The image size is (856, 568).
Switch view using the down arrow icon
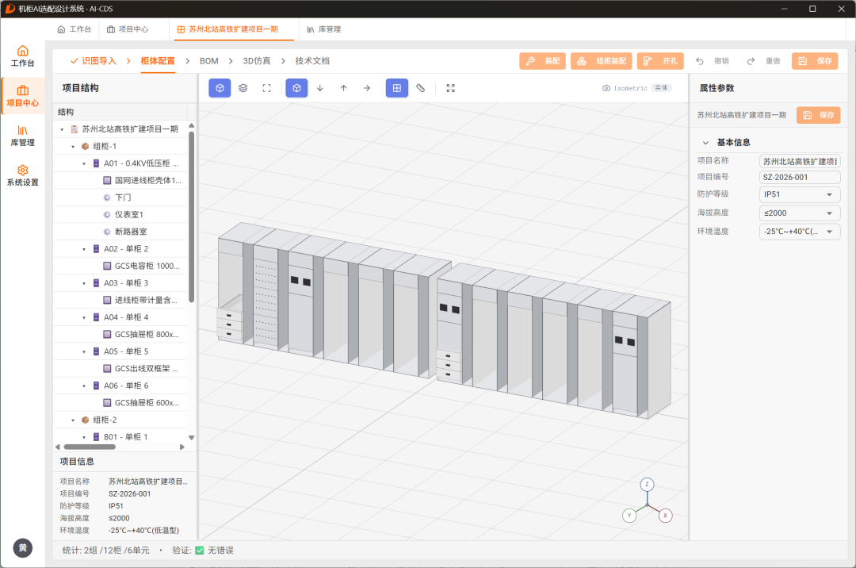click(320, 88)
